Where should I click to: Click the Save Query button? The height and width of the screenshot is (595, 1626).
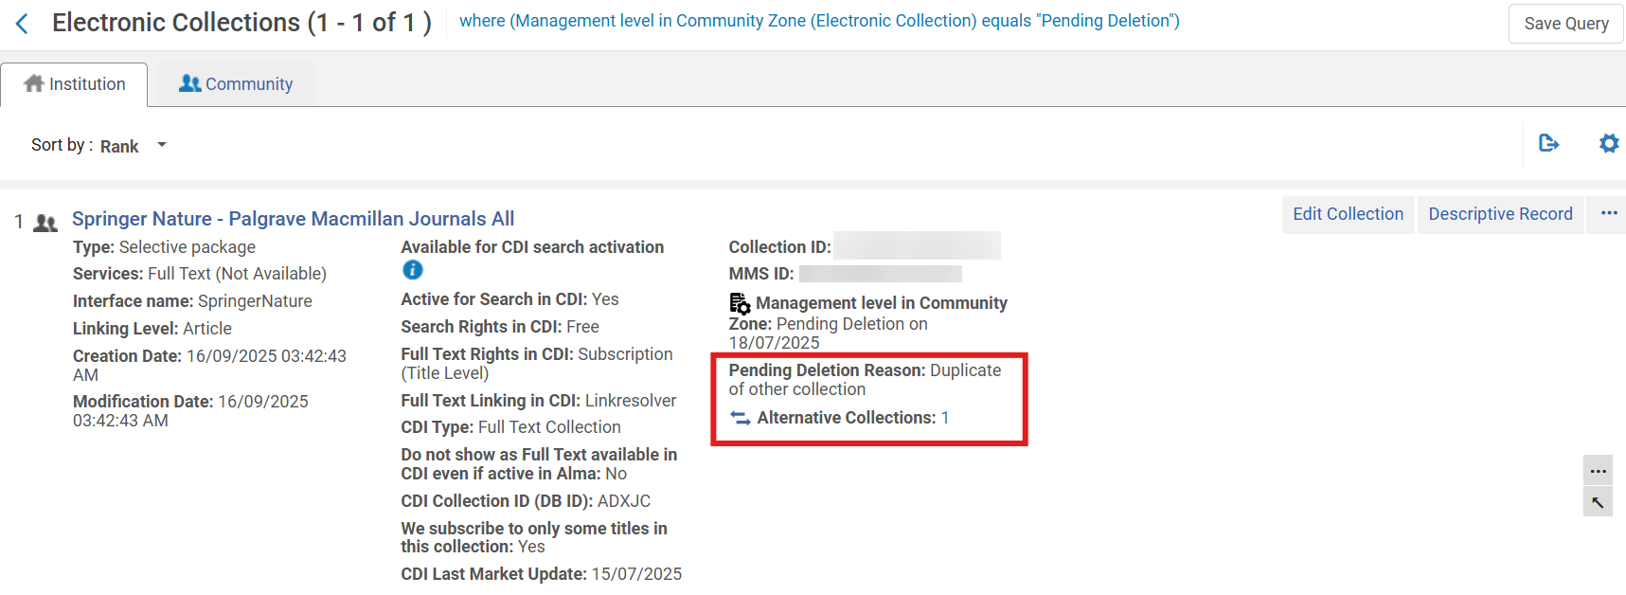click(x=1564, y=23)
